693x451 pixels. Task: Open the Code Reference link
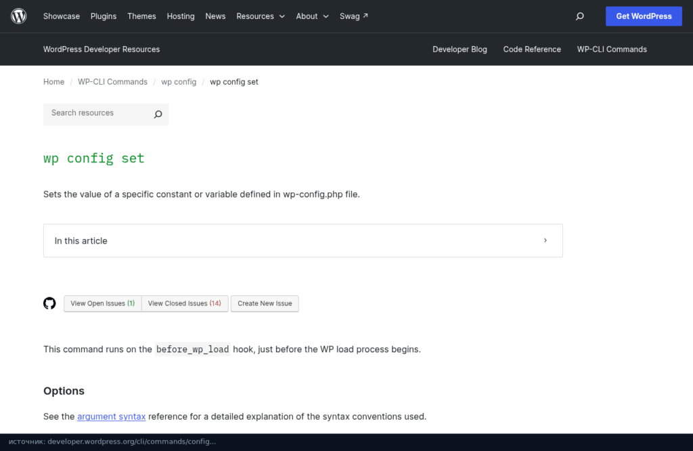click(x=532, y=49)
